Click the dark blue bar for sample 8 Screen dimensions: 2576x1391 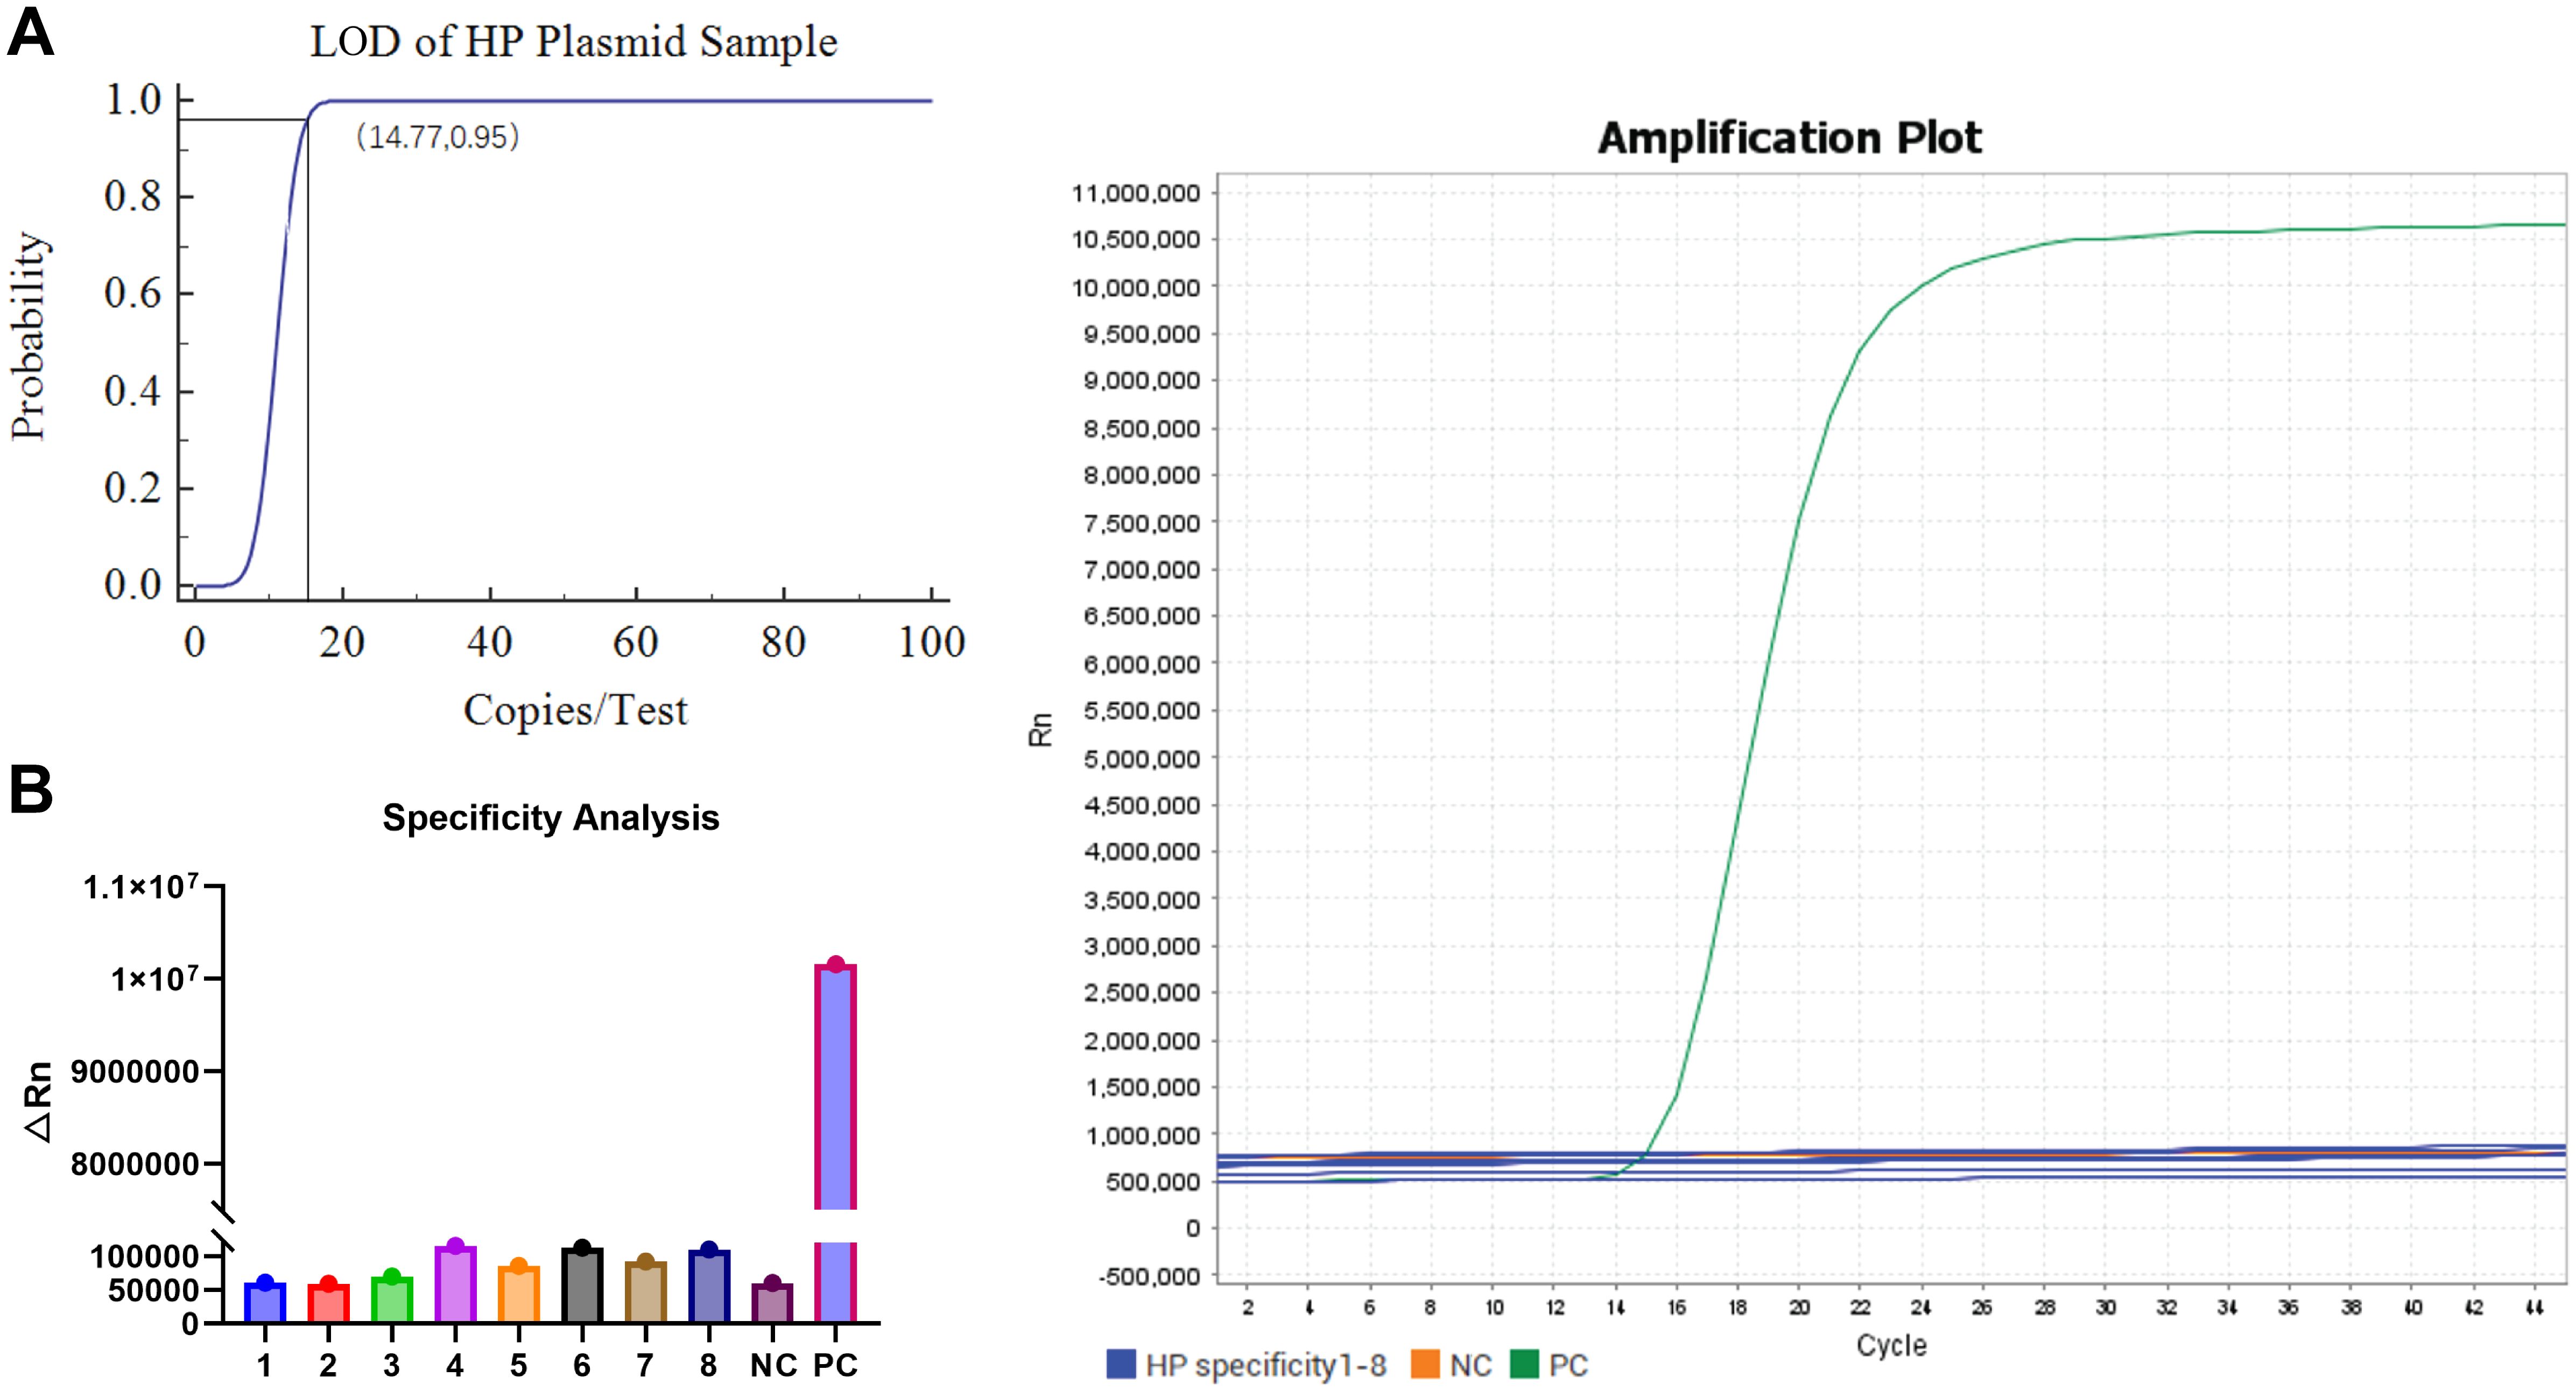click(709, 1286)
